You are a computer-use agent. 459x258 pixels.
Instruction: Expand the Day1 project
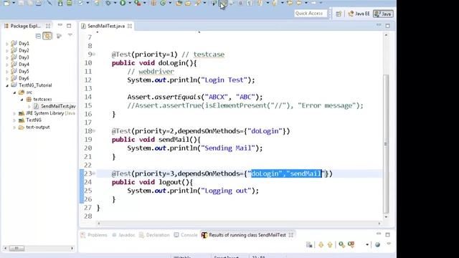[x=7, y=44]
